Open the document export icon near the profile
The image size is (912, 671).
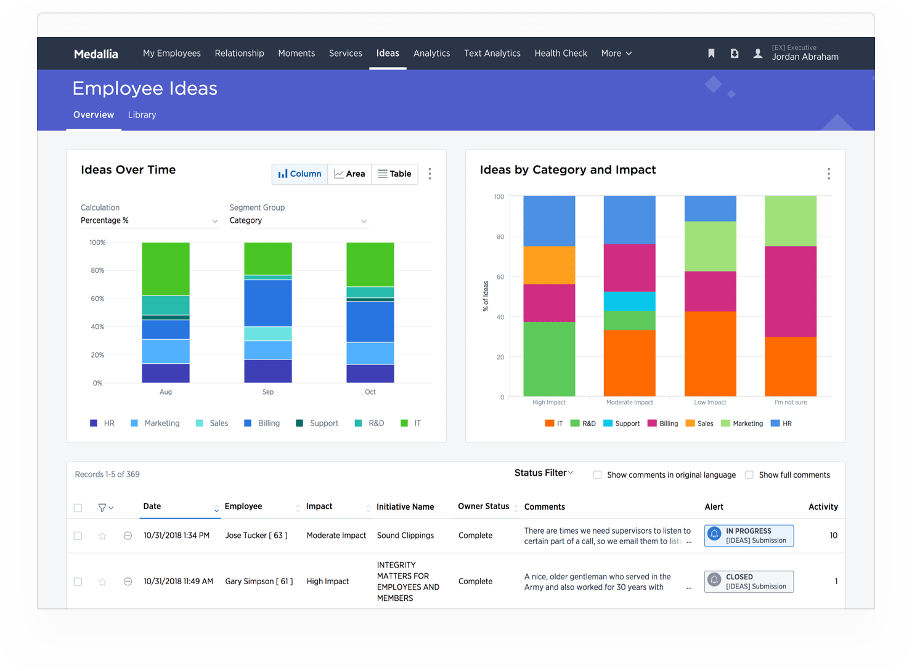(x=735, y=53)
